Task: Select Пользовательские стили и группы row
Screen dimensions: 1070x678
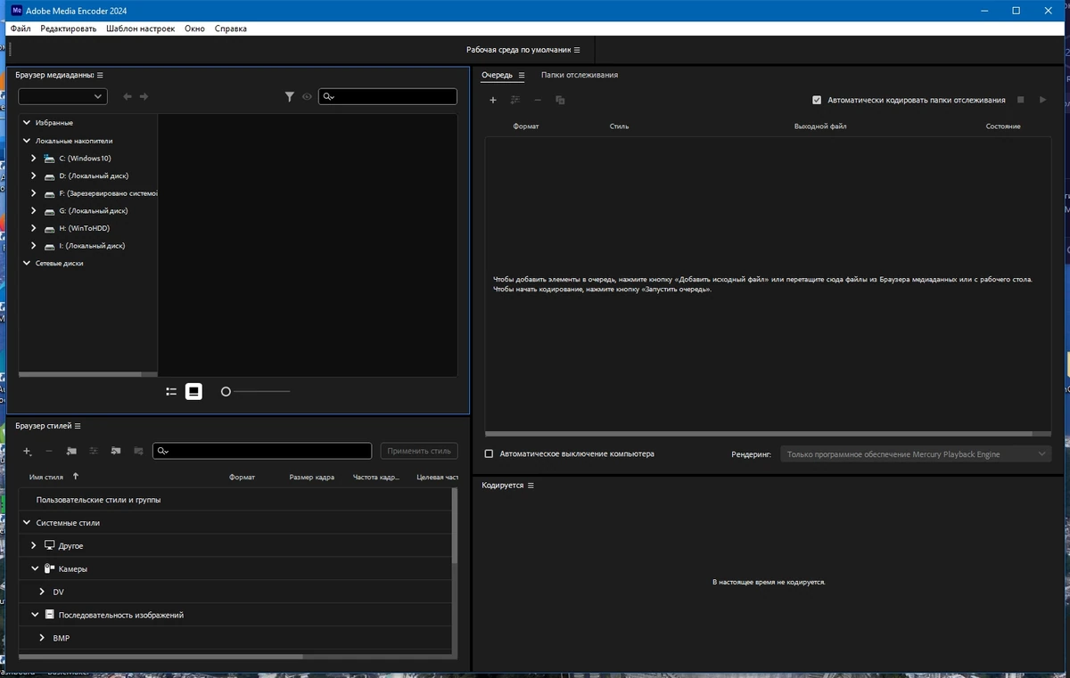Action: pos(235,500)
